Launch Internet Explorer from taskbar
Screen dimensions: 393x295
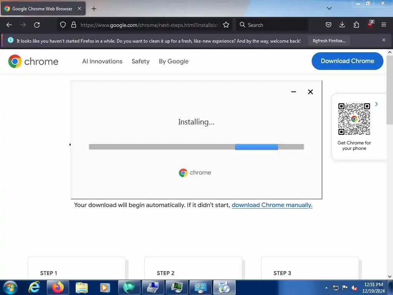click(x=34, y=287)
